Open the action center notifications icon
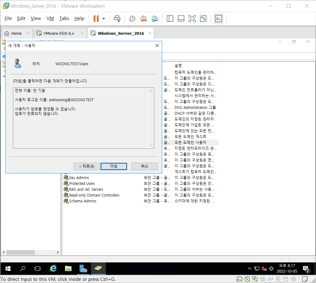The height and width of the screenshot is (283, 316). 306,269
